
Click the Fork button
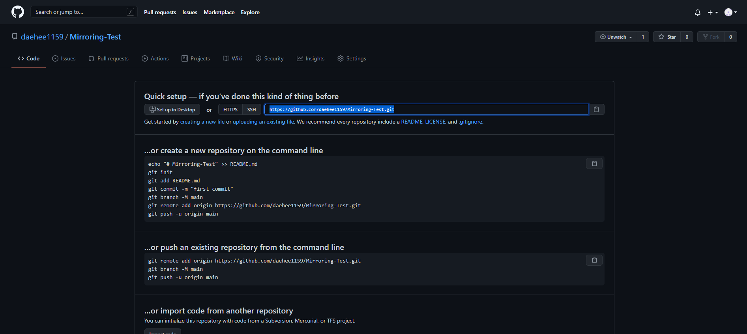pos(711,37)
